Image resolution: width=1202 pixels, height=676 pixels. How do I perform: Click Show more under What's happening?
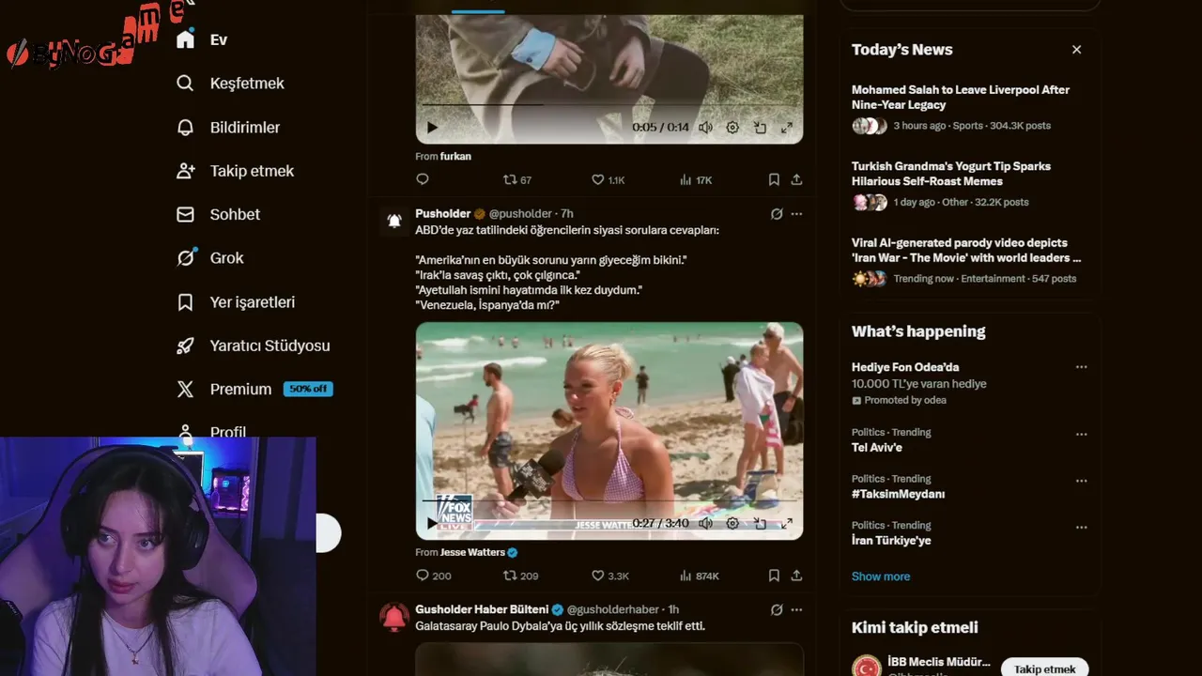881,576
